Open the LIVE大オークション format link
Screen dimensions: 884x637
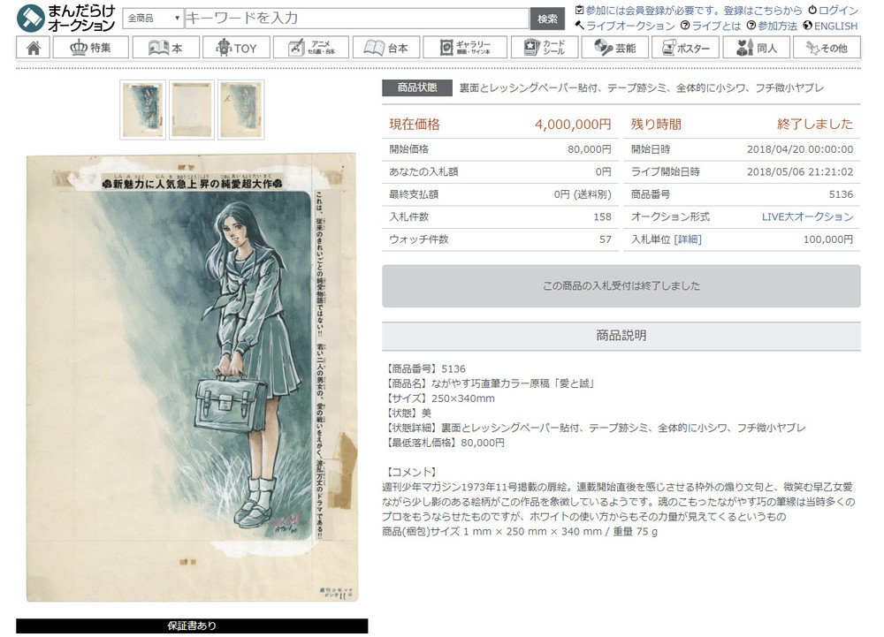tap(807, 216)
